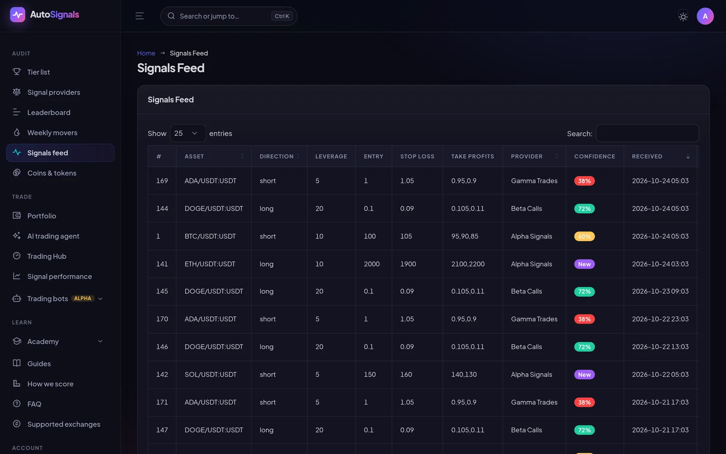Focus the table Search input field
The height and width of the screenshot is (454, 726).
(647, 133)
